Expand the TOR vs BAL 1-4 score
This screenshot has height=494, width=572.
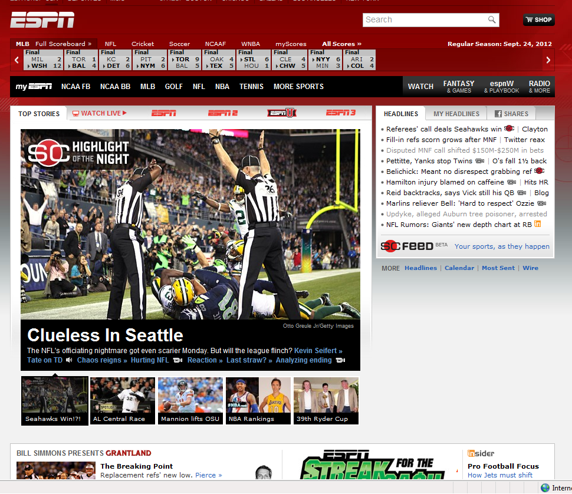pyautogui.click(x=81, y=60)
